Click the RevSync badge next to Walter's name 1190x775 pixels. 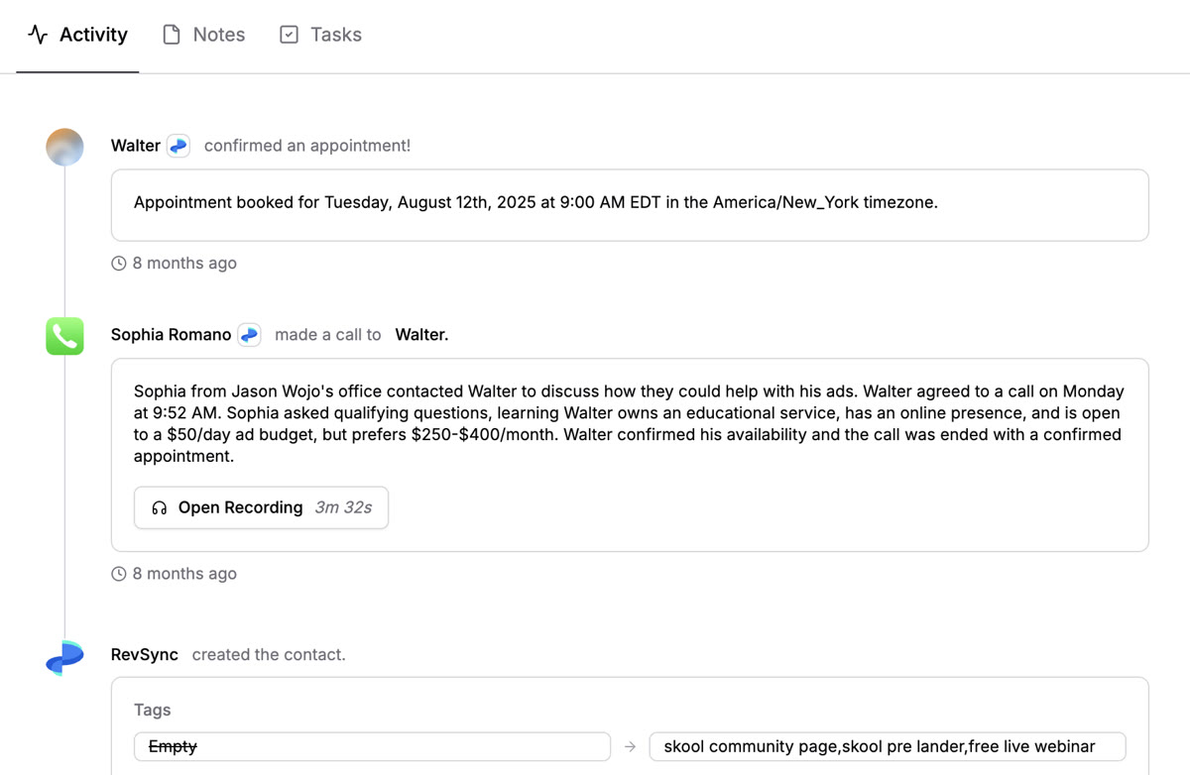tap(178, 145)
